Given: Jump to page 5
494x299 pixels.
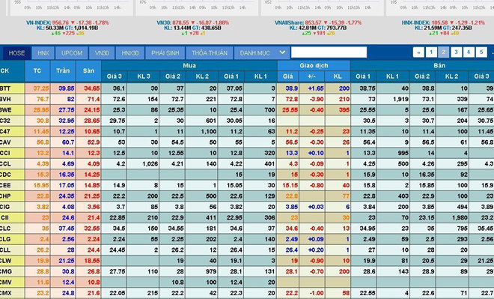Looking at the screenshot, I should 481,52.
